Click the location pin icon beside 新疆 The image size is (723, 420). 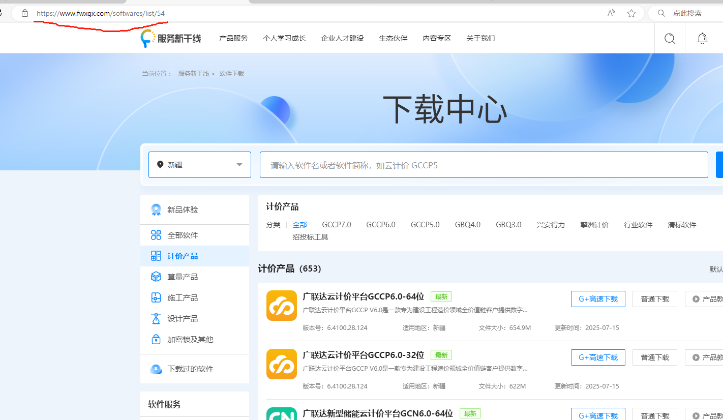click(x=160, y=165)
